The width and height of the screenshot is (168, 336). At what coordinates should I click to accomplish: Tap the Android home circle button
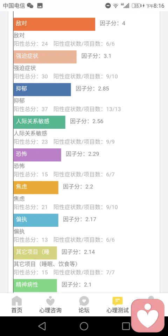[x=84, y=326]
